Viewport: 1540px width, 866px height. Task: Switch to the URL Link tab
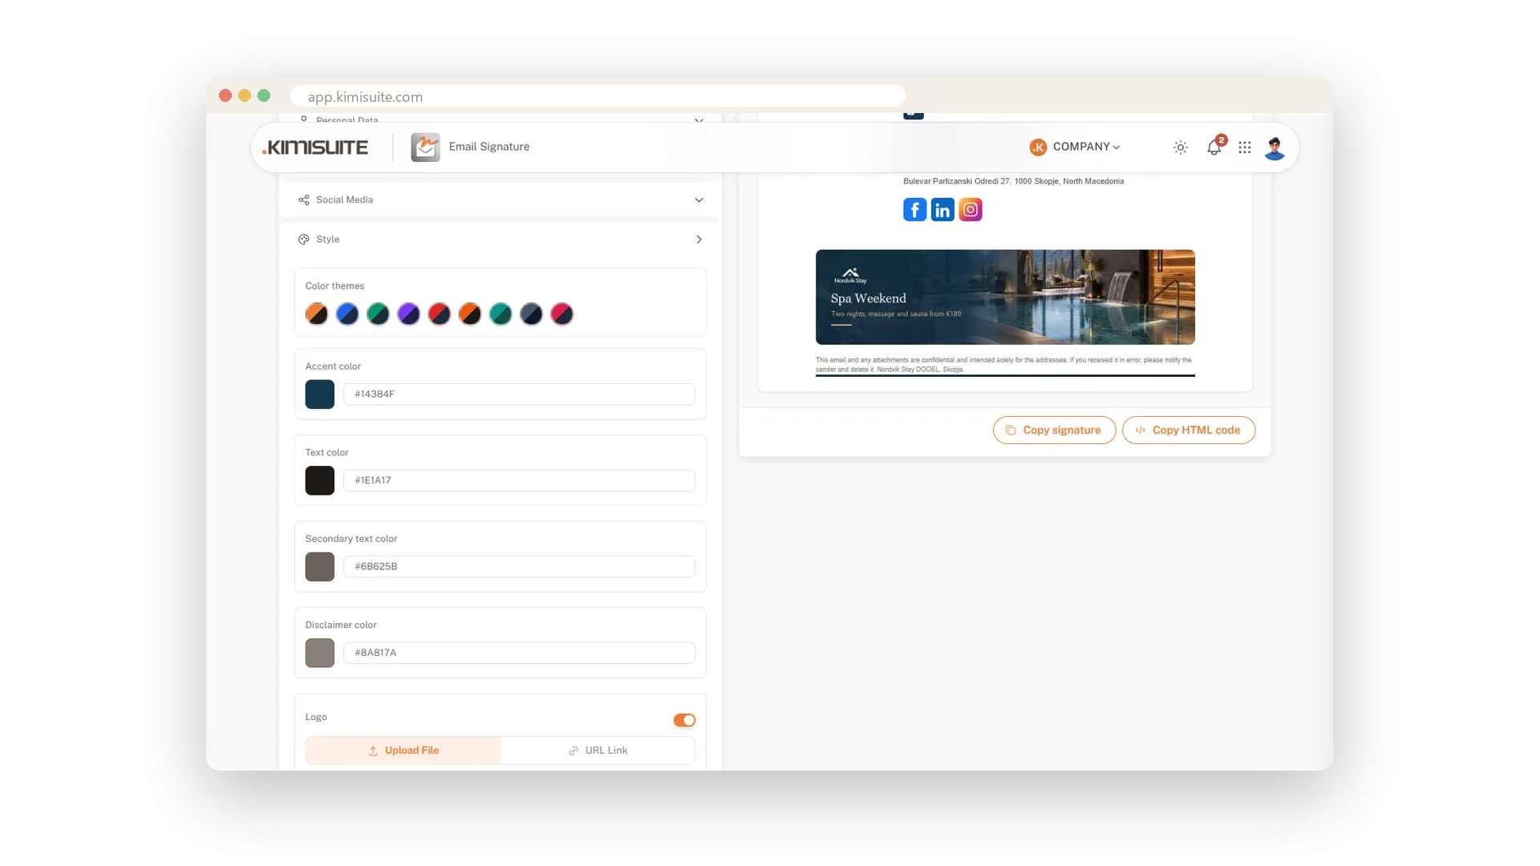pos(598,751)
